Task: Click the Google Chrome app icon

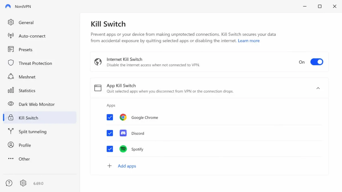Action: [123, 117]
